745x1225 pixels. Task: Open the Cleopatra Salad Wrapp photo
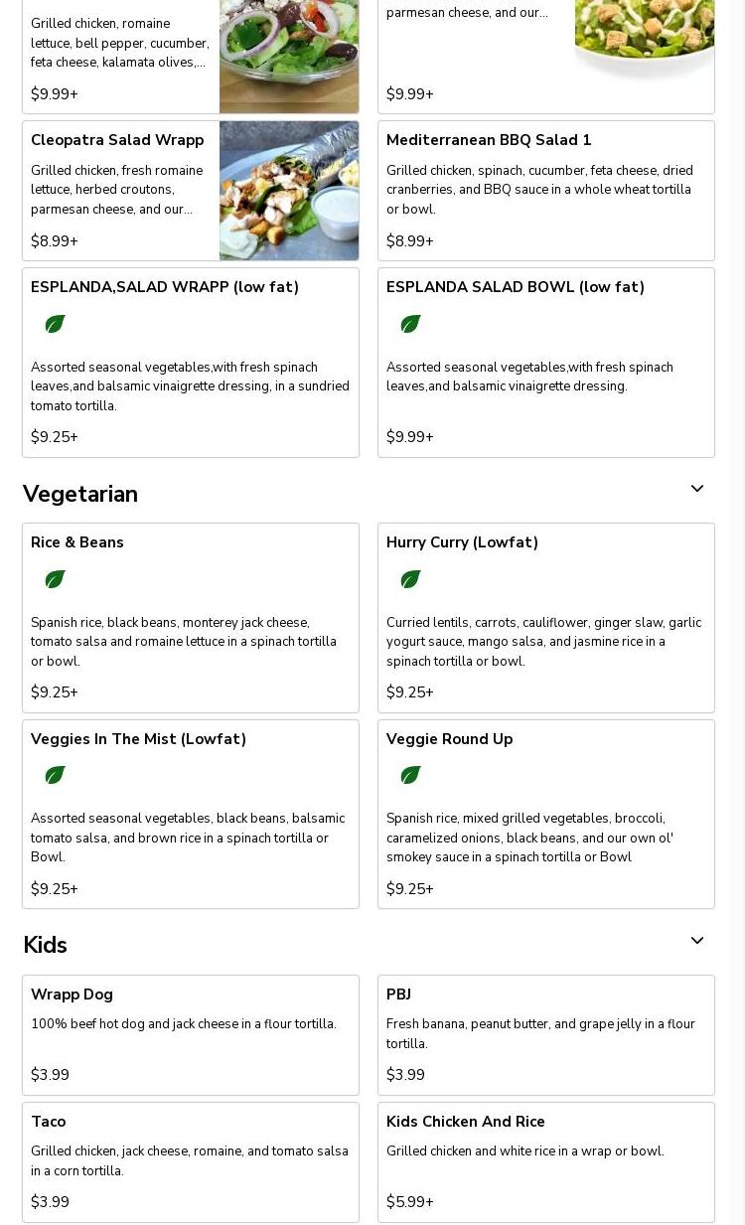289,191
